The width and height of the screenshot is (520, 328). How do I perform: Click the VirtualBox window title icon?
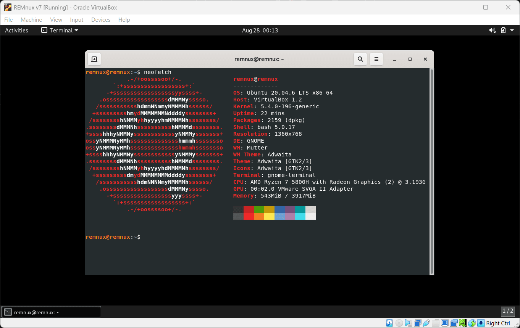pyautogui.click(x=7, y=7)
